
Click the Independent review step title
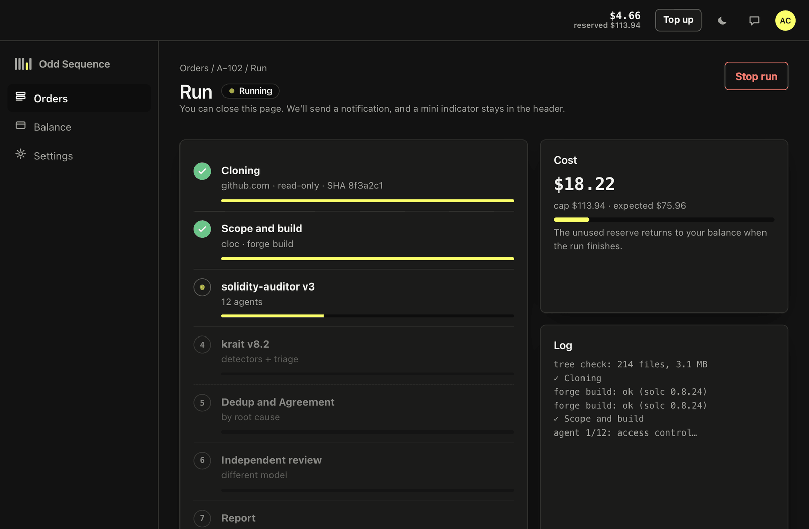tap(272, 460)
